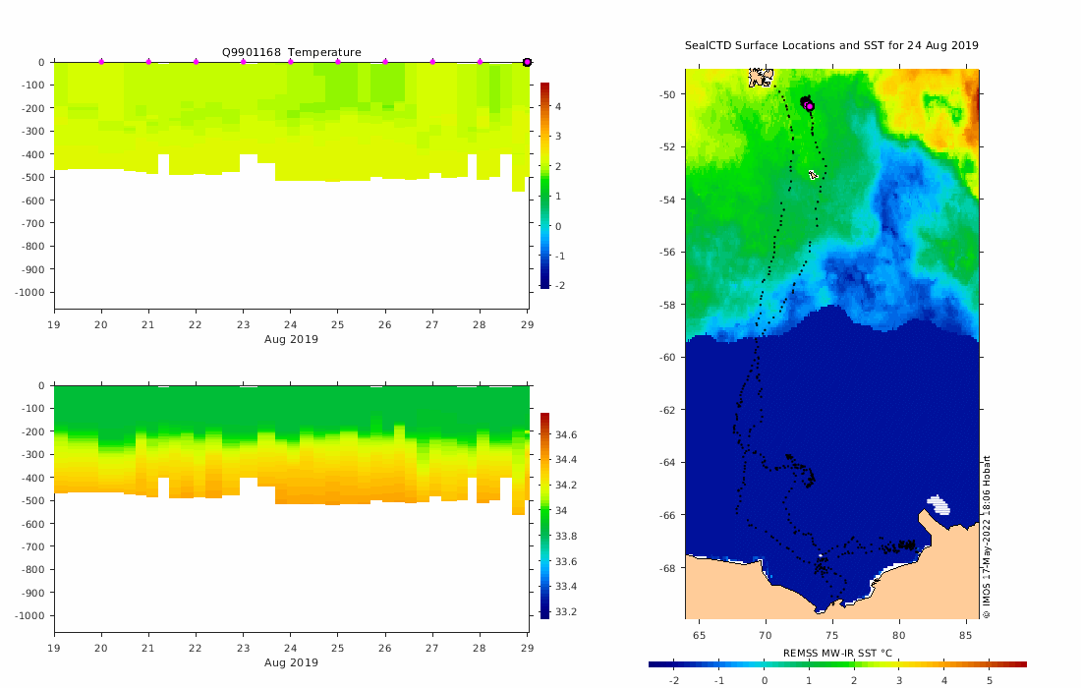Click '-1000' depth label on temperature plot

[29, 292]
